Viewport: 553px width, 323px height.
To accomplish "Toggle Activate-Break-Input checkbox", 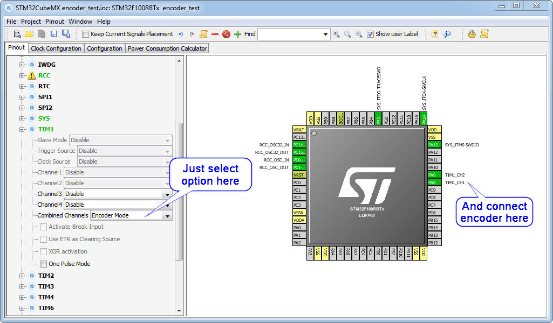I will [x=43, y=227].
